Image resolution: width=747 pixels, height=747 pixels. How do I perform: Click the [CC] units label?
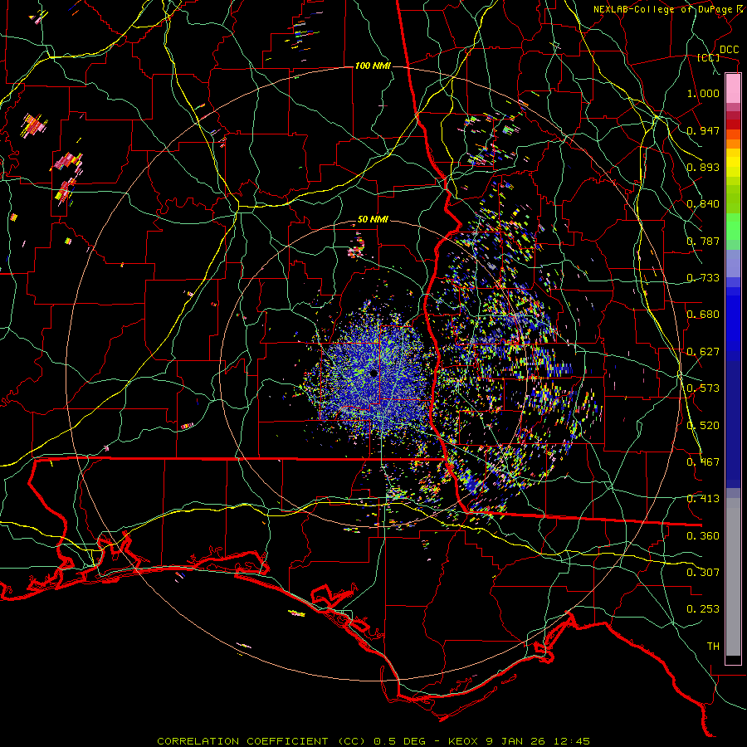709,57
